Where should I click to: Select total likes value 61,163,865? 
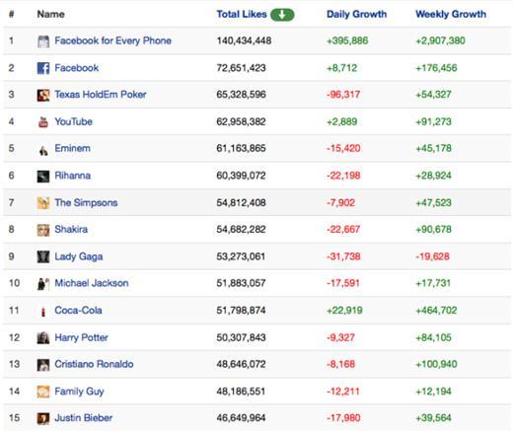point(241,148)
